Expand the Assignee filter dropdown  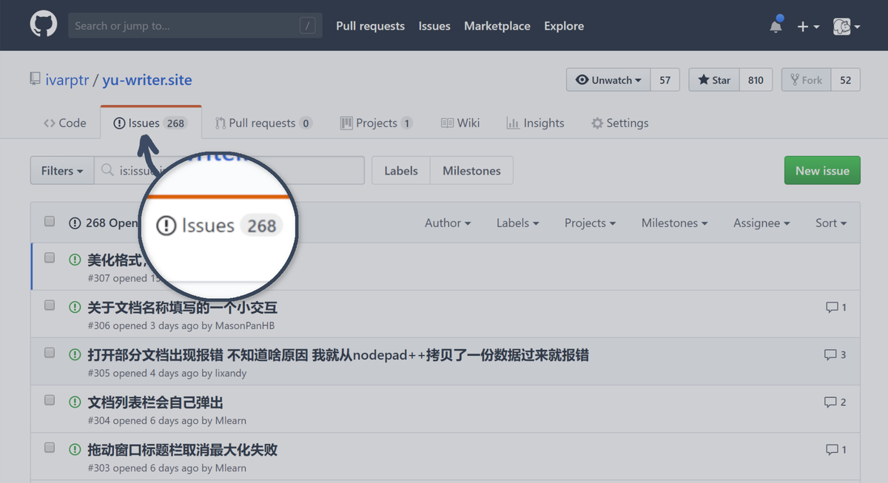tap(761, 223)
